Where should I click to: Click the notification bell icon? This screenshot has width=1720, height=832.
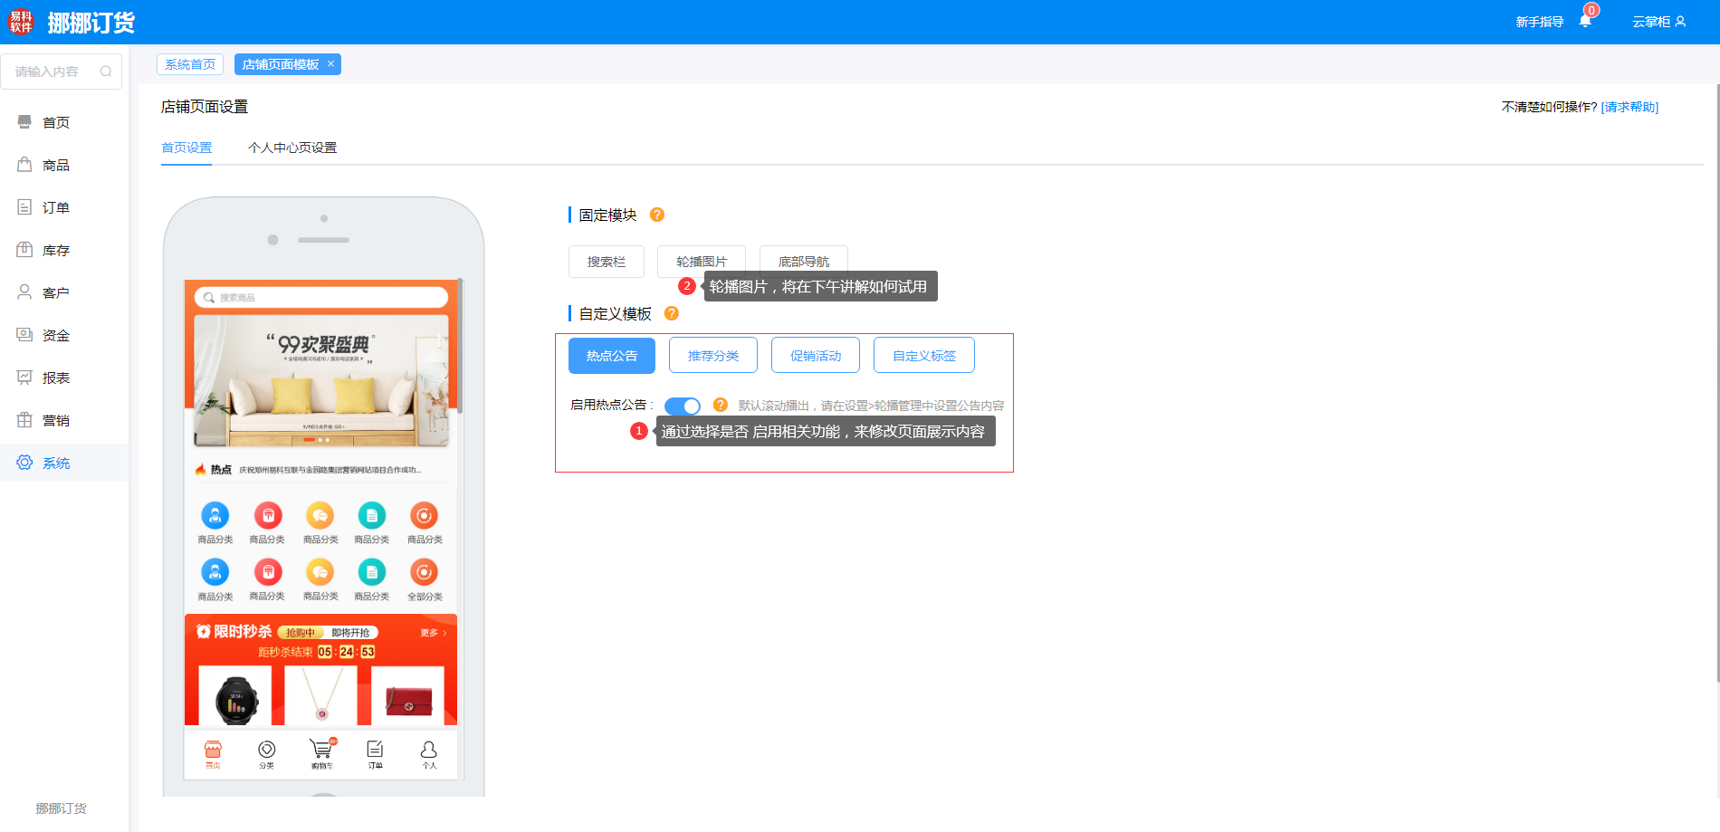[x=1585, y=22]
